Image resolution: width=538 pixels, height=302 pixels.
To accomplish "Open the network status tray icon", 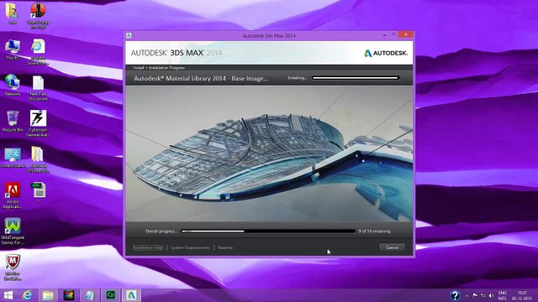I will [483, 295].
